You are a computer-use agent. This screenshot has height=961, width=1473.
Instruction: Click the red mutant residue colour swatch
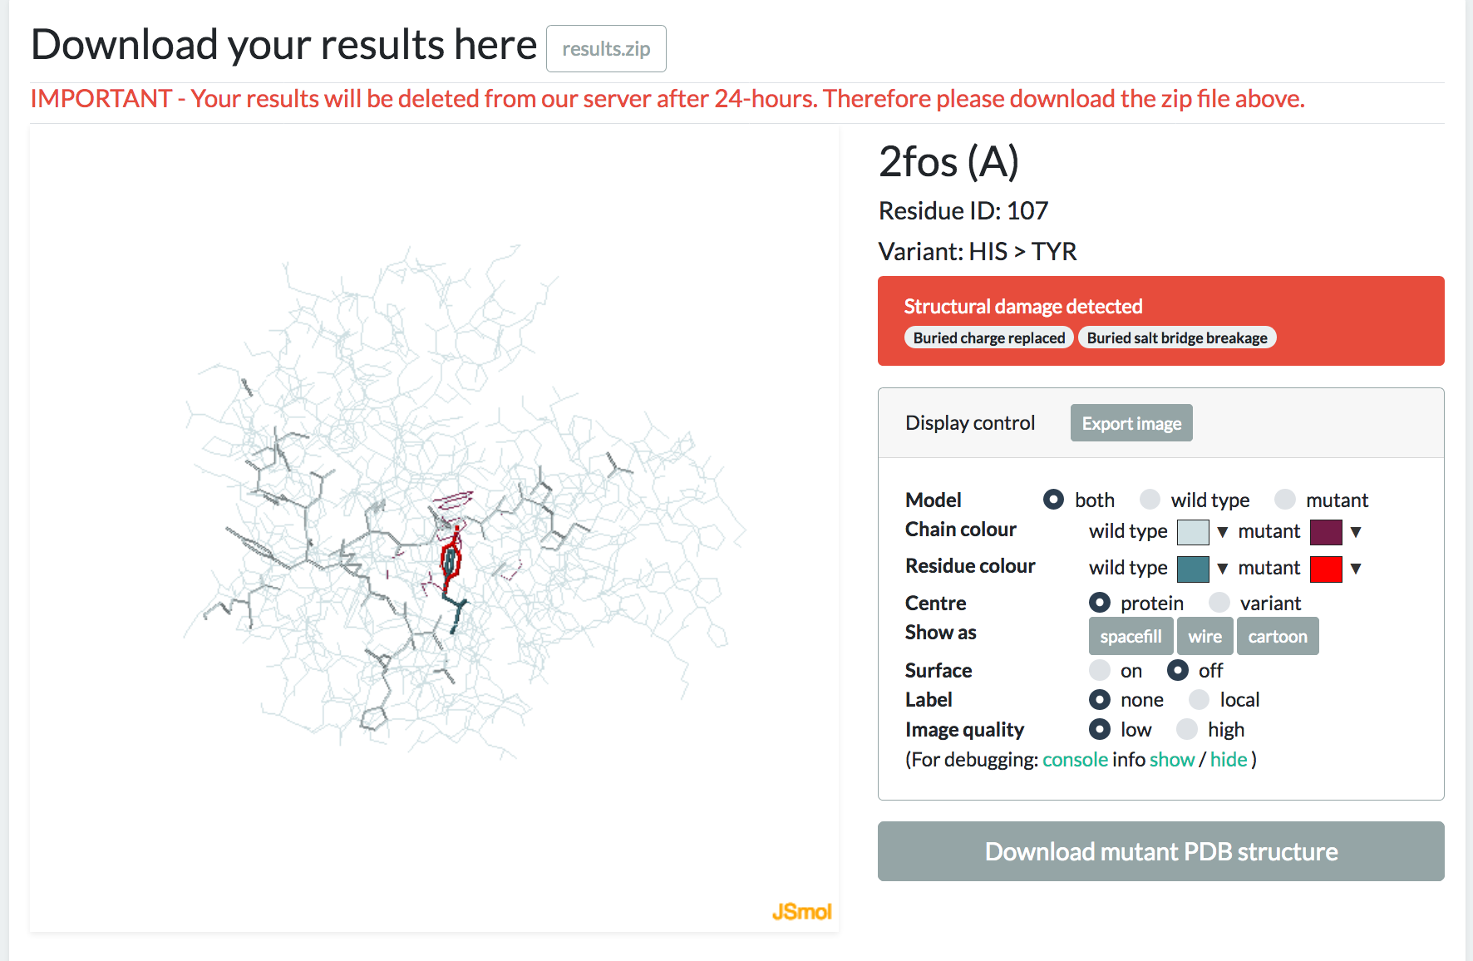tap(1326, 569)
